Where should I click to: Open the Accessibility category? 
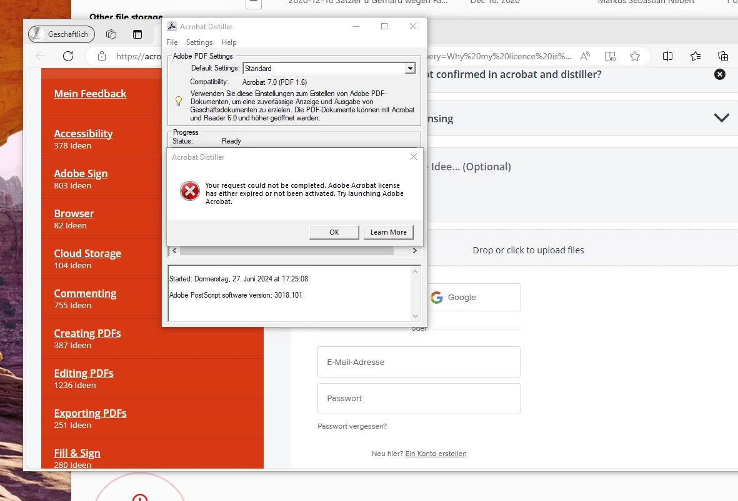[x=83, y=134]
